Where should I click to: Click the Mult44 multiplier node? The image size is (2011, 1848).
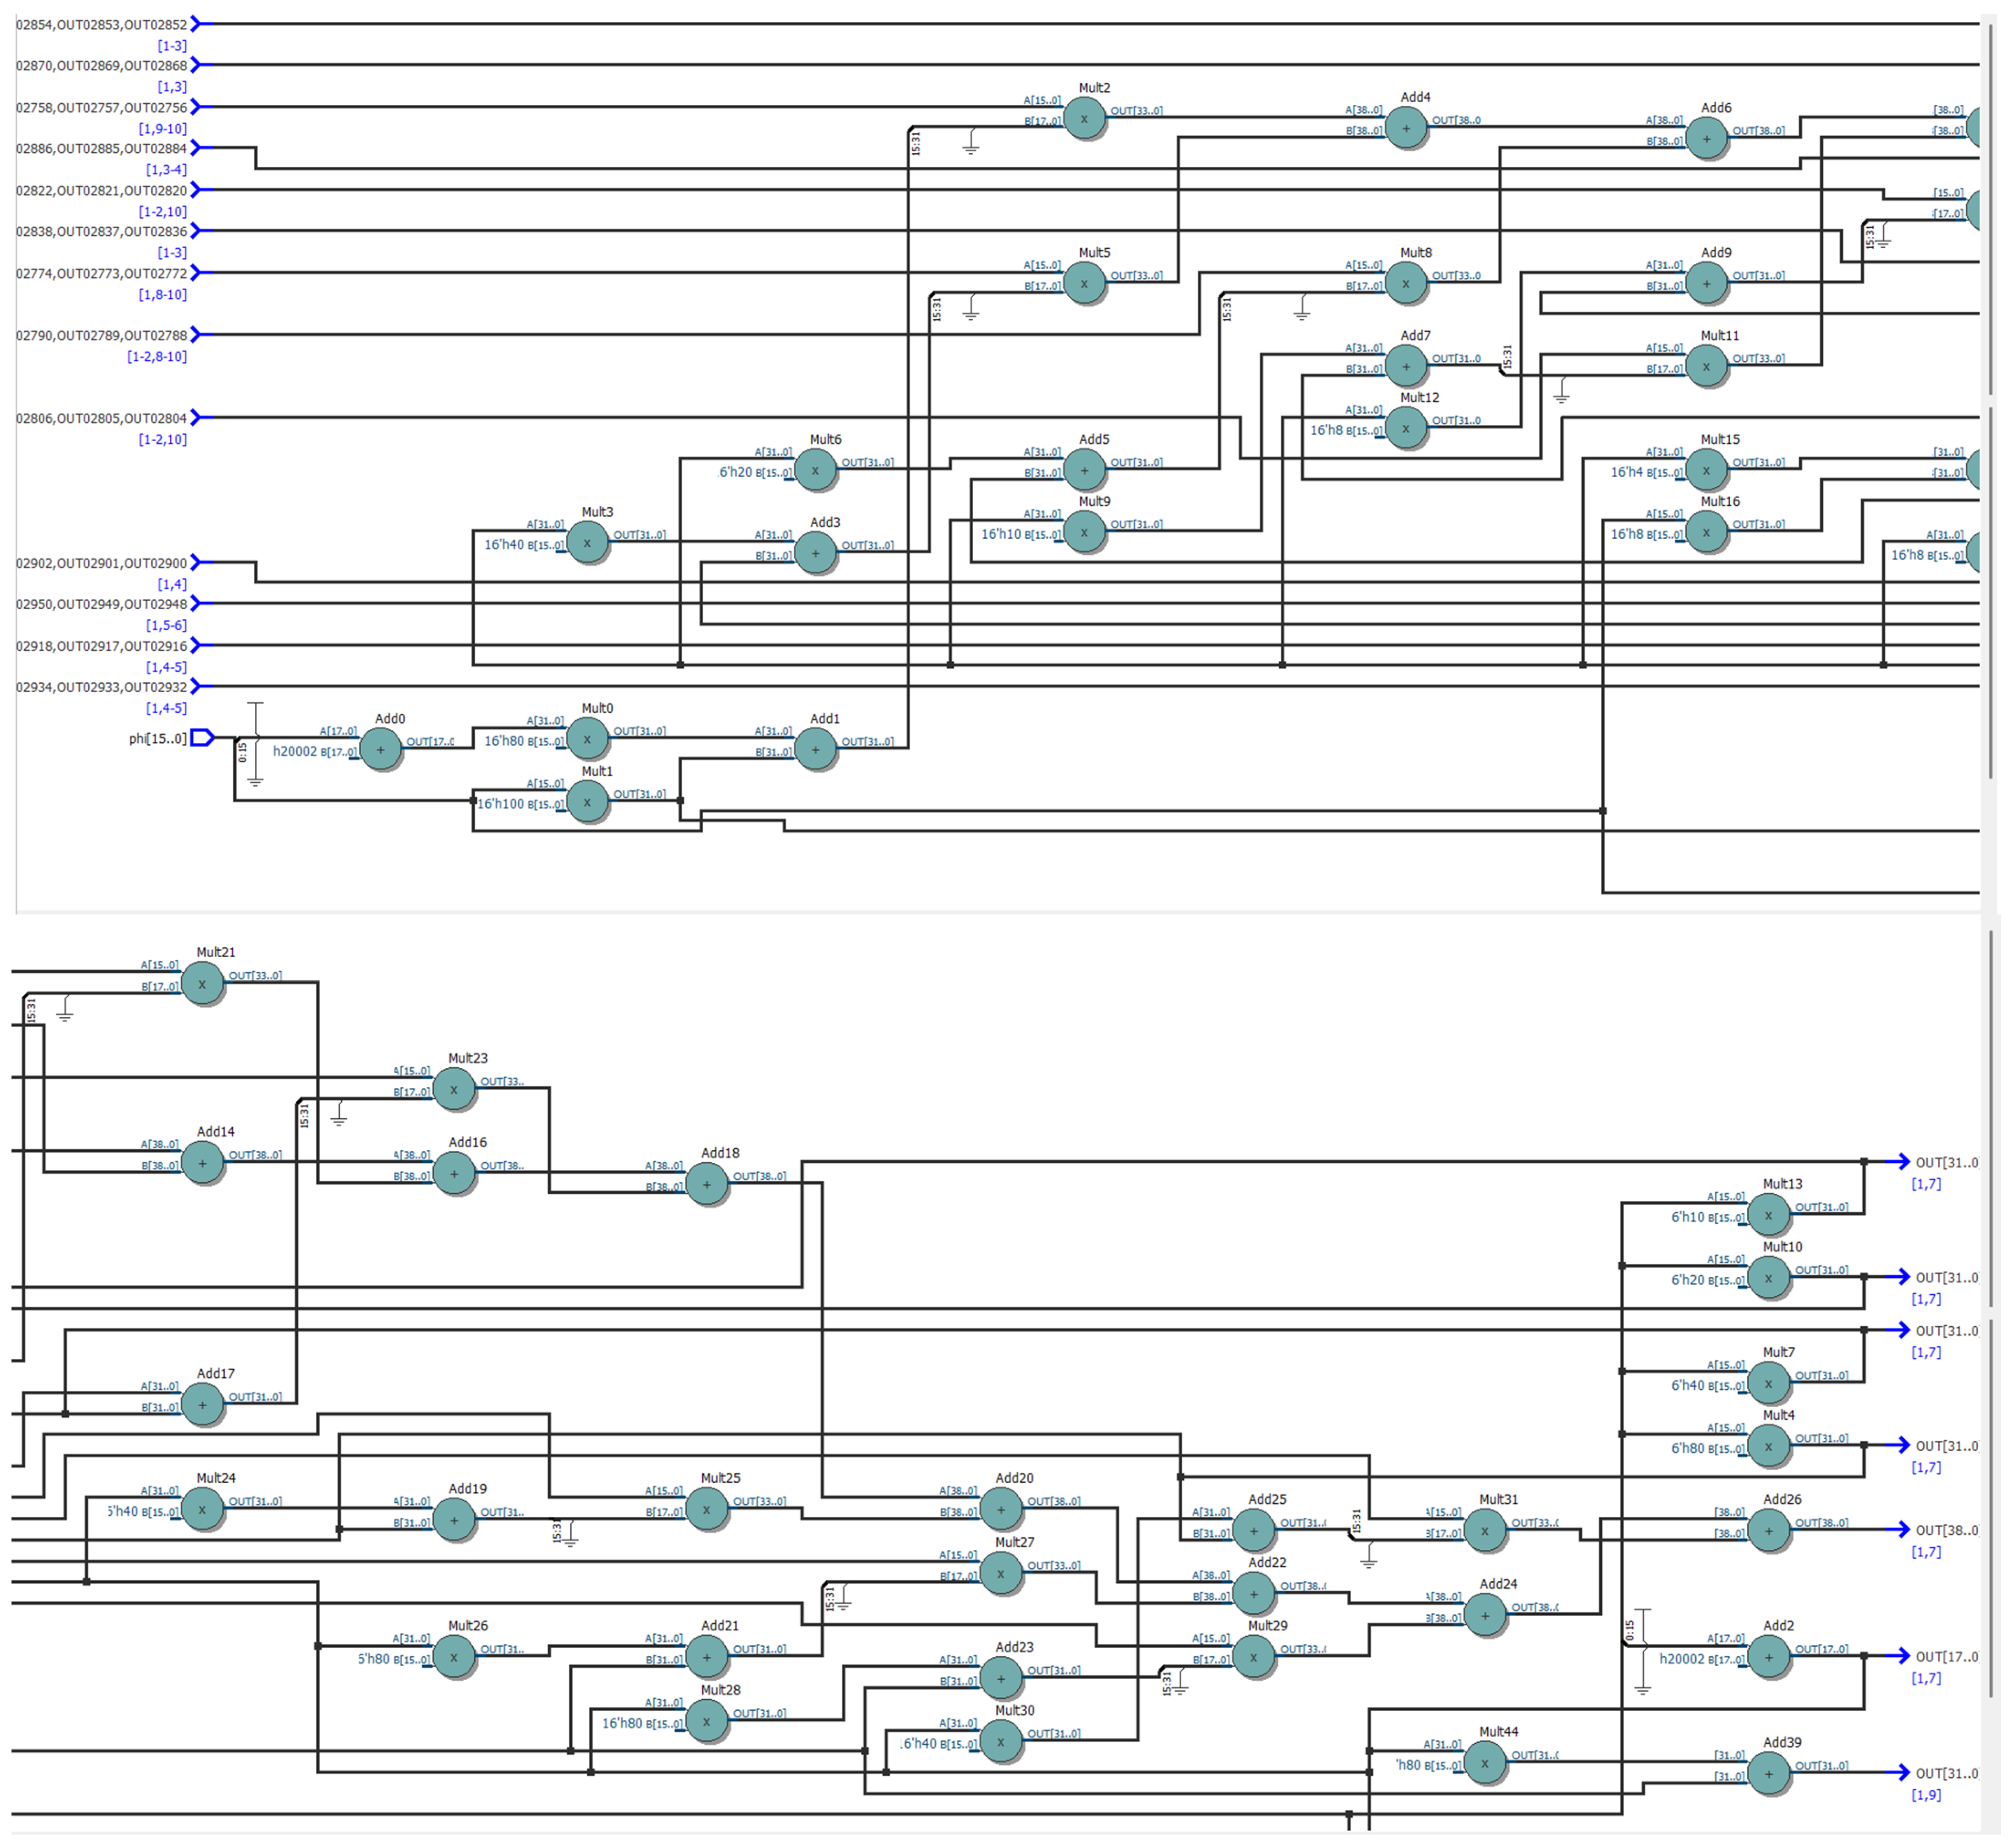click(1485, 1763)
